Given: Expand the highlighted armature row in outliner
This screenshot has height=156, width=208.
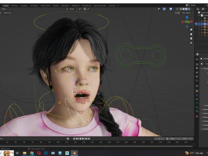Looking at the screenshot, I should (x=202, y=24).
